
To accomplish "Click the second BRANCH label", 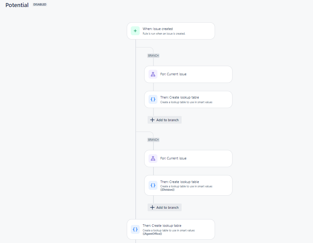I will (x=153, y=140).
